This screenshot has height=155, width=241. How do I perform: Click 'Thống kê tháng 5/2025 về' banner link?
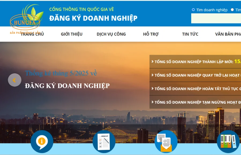(x=61, y=73)
